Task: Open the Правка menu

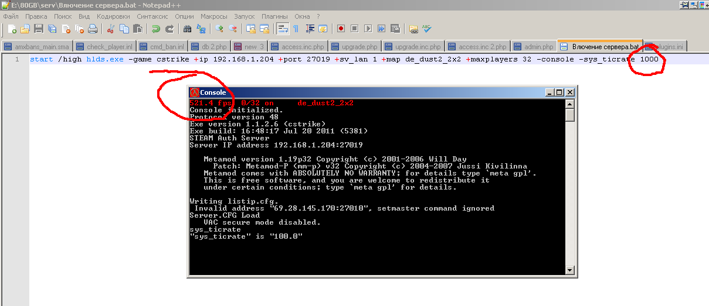Action: tap(36, 16)
